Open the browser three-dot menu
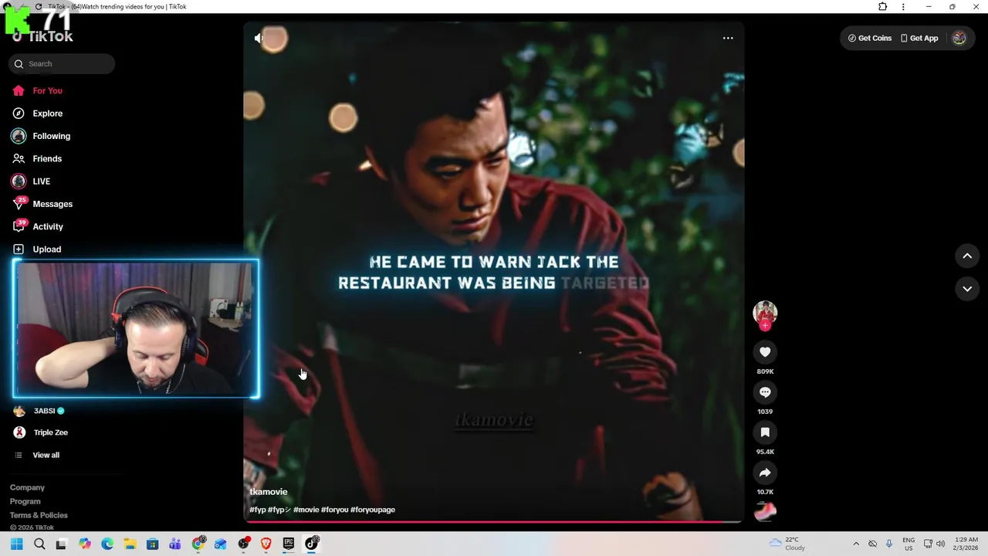The image size is (988, 556). pos(903,6)
